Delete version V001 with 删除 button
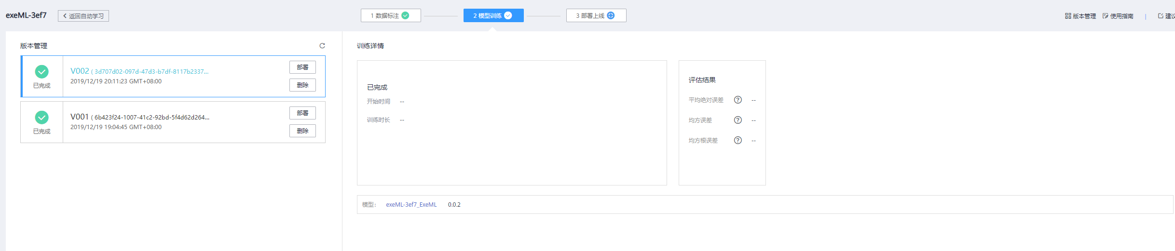 click(302, 131)
